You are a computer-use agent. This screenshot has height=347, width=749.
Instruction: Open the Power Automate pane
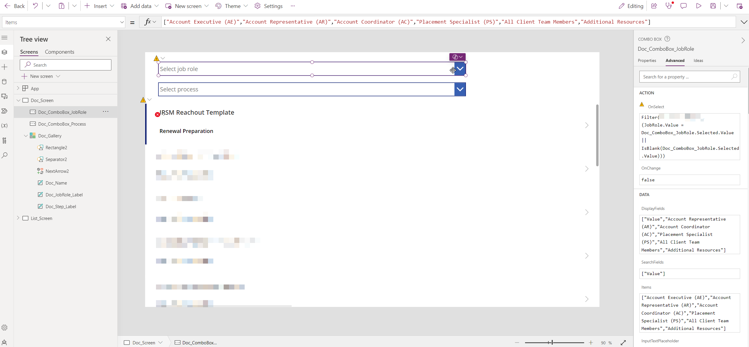(x=5, y=111)
